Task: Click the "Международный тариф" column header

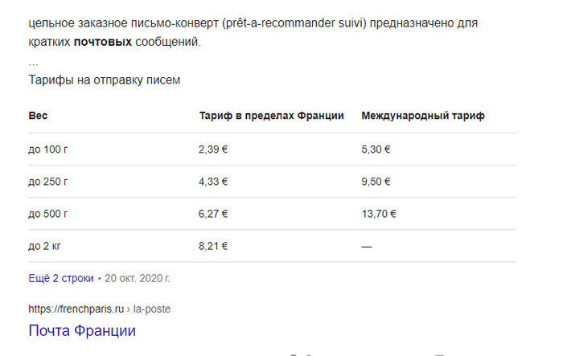Action: point(423,117)
